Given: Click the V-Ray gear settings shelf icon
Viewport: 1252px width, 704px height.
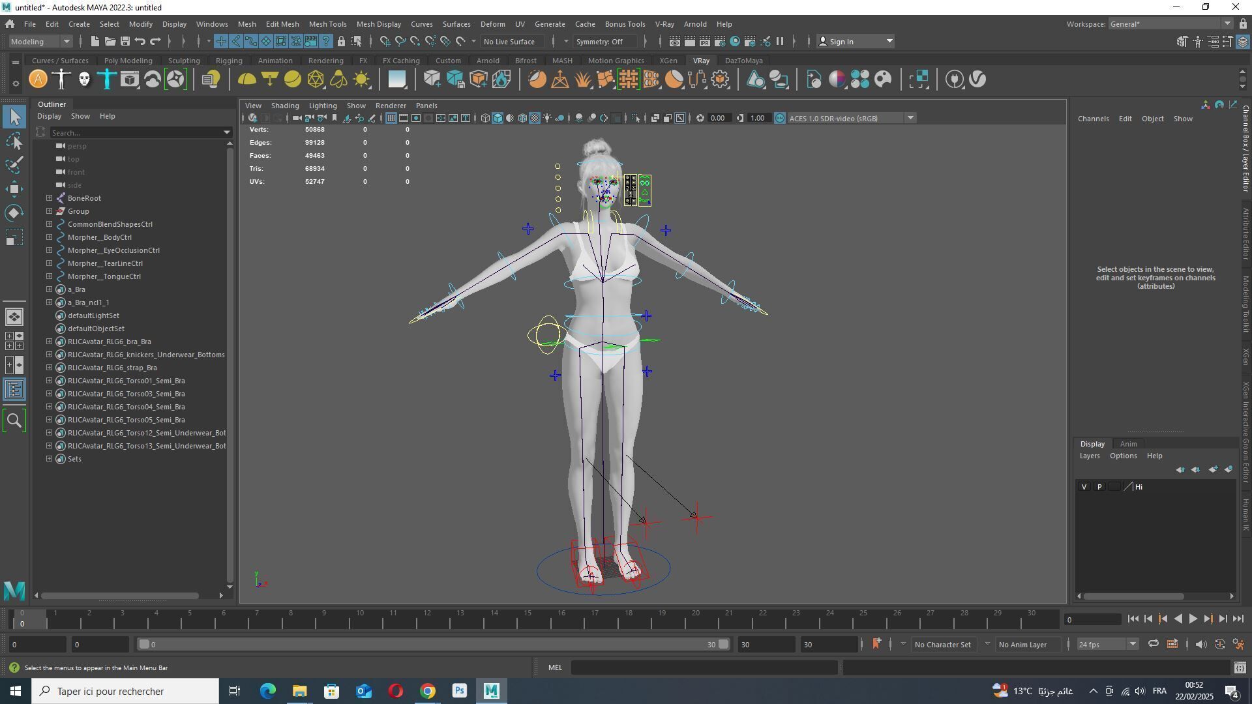Looking at the screenshot, I should tap(721, 80).
